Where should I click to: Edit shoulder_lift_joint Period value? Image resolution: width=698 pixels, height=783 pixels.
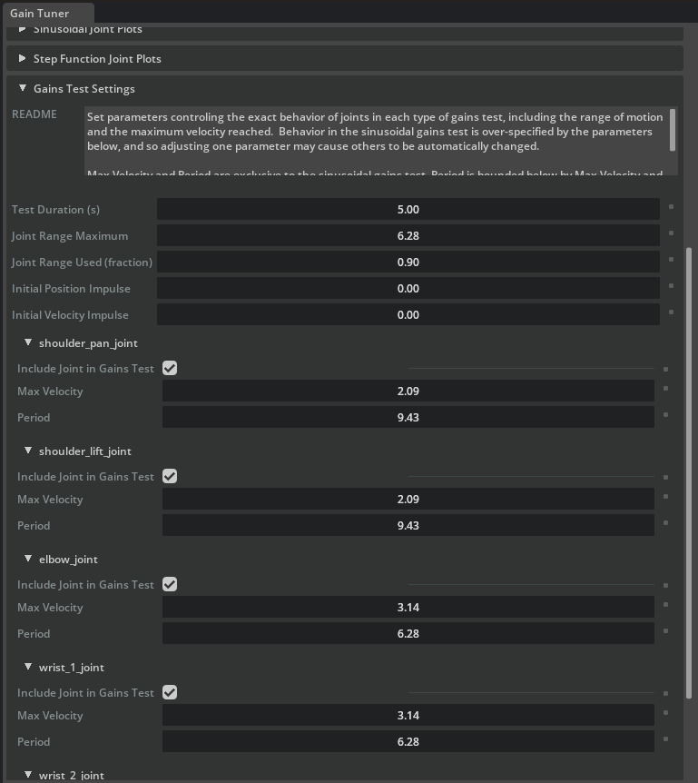tap(408, 526)
